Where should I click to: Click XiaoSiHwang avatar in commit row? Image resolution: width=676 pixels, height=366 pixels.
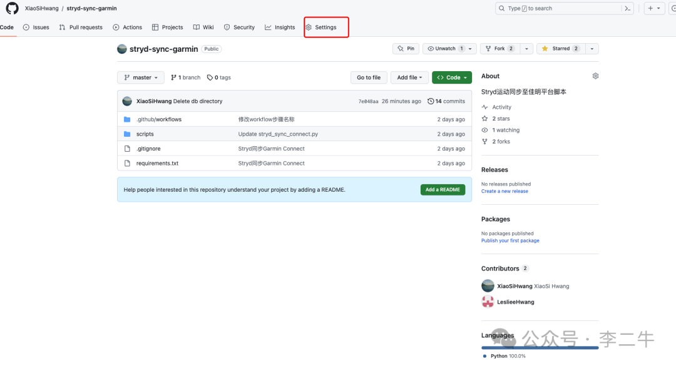pyautogui.click(x=127, y=101)
